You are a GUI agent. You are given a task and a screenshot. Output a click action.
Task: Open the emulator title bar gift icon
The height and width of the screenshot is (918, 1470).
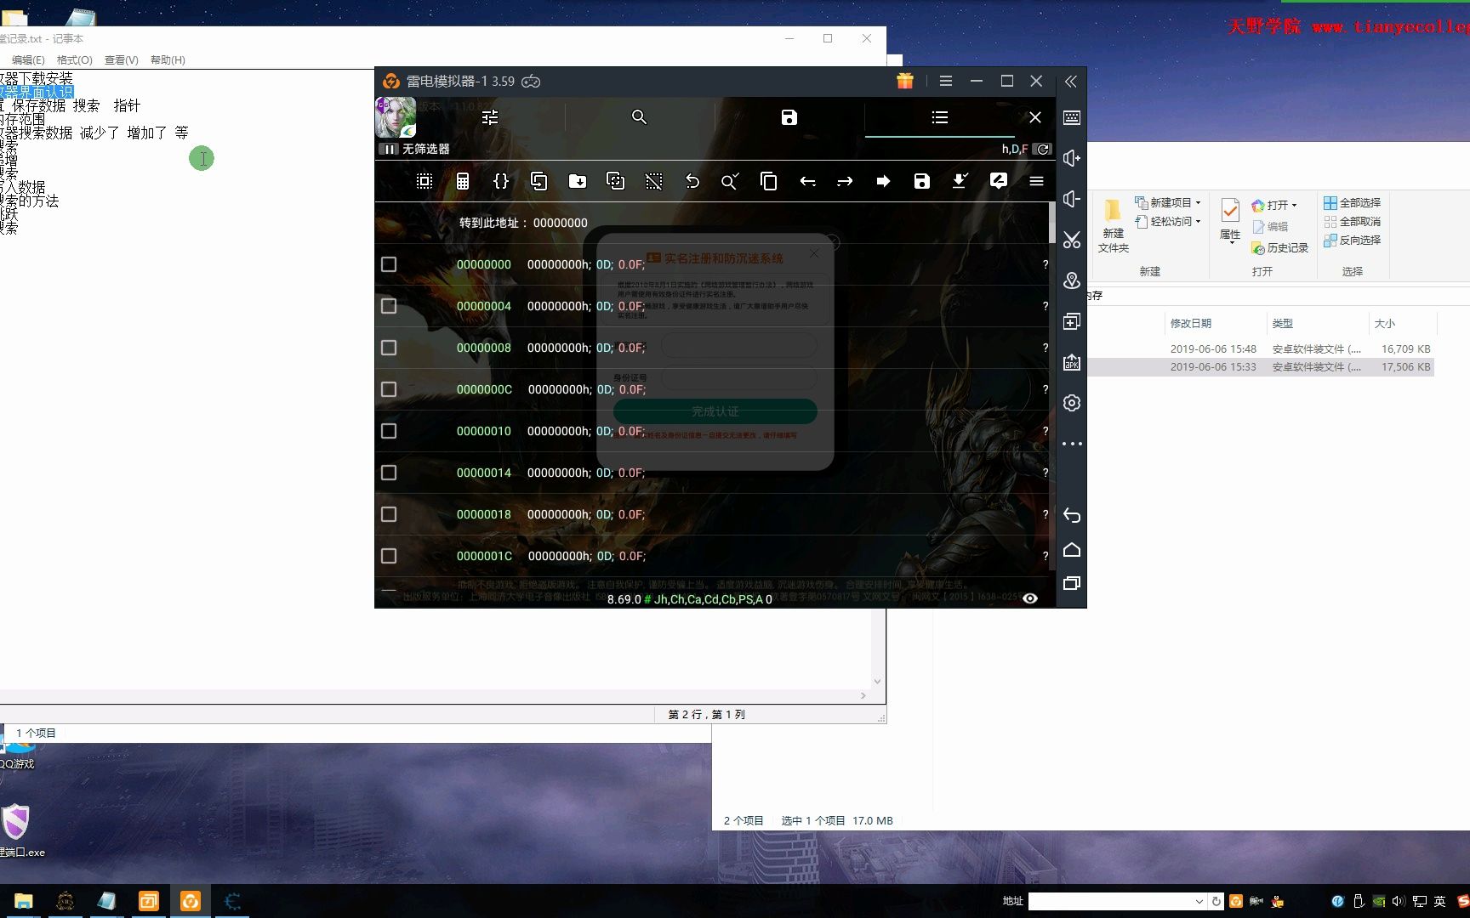click(904, 81)
